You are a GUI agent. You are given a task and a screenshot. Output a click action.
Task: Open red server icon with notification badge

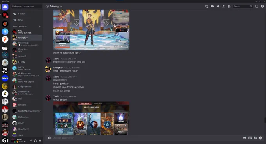(x=5, y=15)
